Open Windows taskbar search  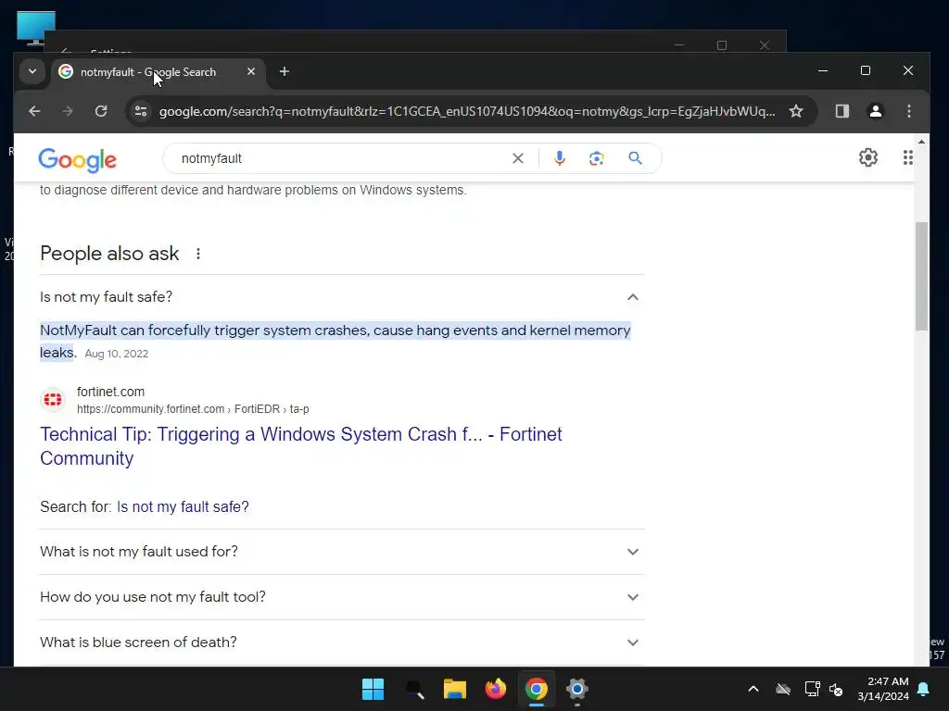[414, 689]
